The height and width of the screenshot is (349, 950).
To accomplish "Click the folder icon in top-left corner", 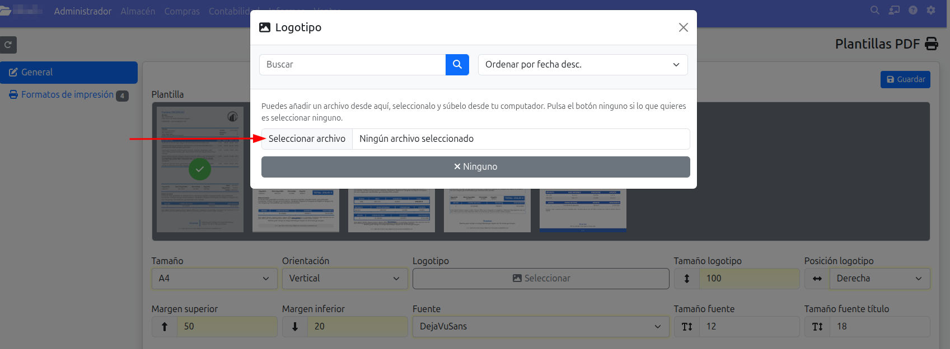I will click(6, 11).
